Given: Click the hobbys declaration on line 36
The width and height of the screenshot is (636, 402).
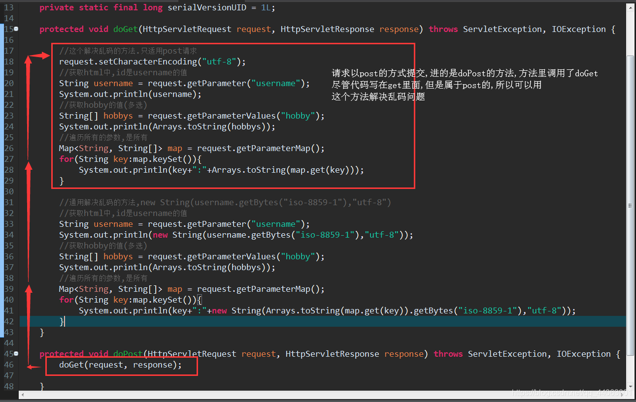Looking at the screenshot, I should tap(192, 256).
